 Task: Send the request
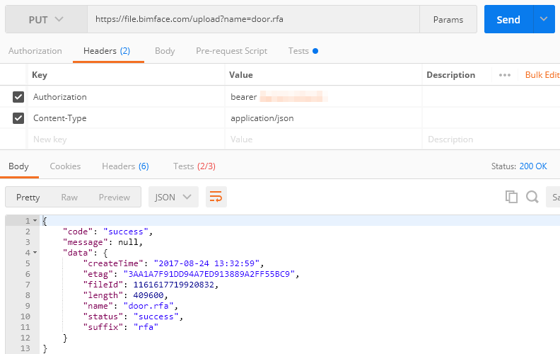(508, 19)
